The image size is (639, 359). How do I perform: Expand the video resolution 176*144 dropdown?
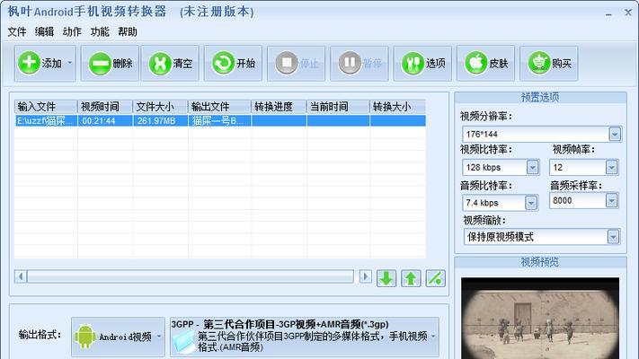[615, 134]
